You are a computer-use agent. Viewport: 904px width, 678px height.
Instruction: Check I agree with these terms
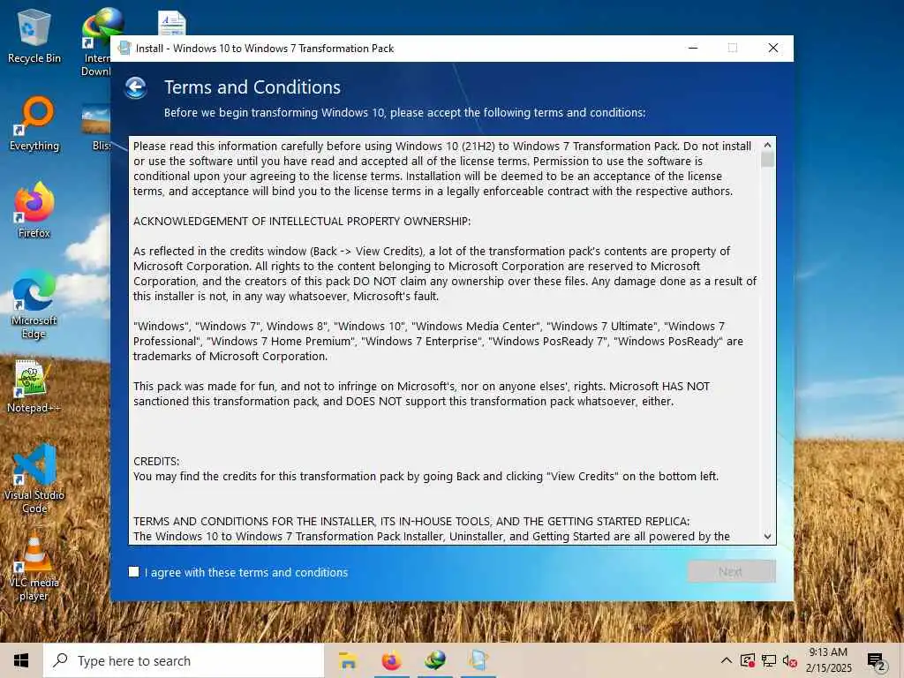coord(134,572)
